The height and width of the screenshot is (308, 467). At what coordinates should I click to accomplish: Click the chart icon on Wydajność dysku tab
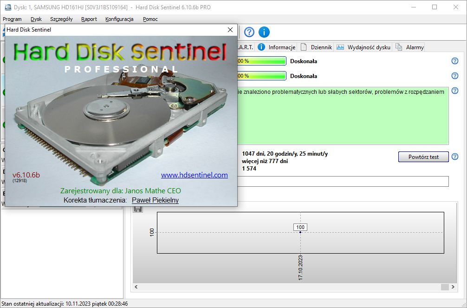(x=340, y=47)
